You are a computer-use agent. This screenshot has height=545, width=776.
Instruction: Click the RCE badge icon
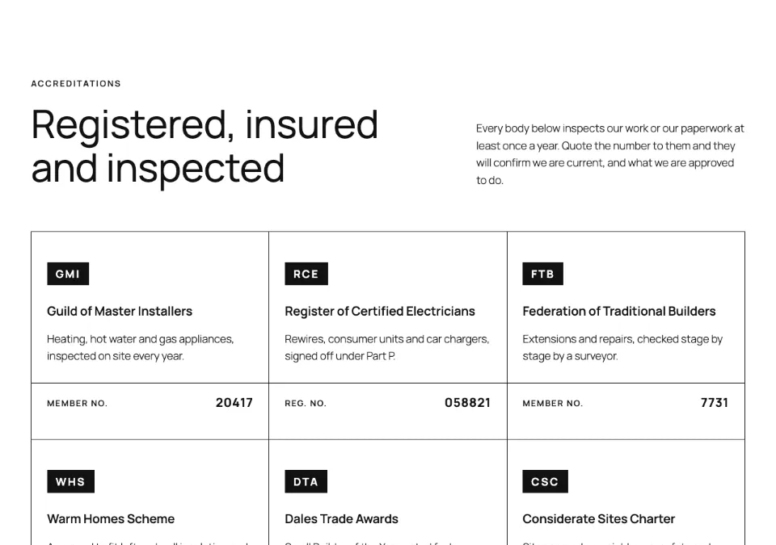tap(306, 274)
